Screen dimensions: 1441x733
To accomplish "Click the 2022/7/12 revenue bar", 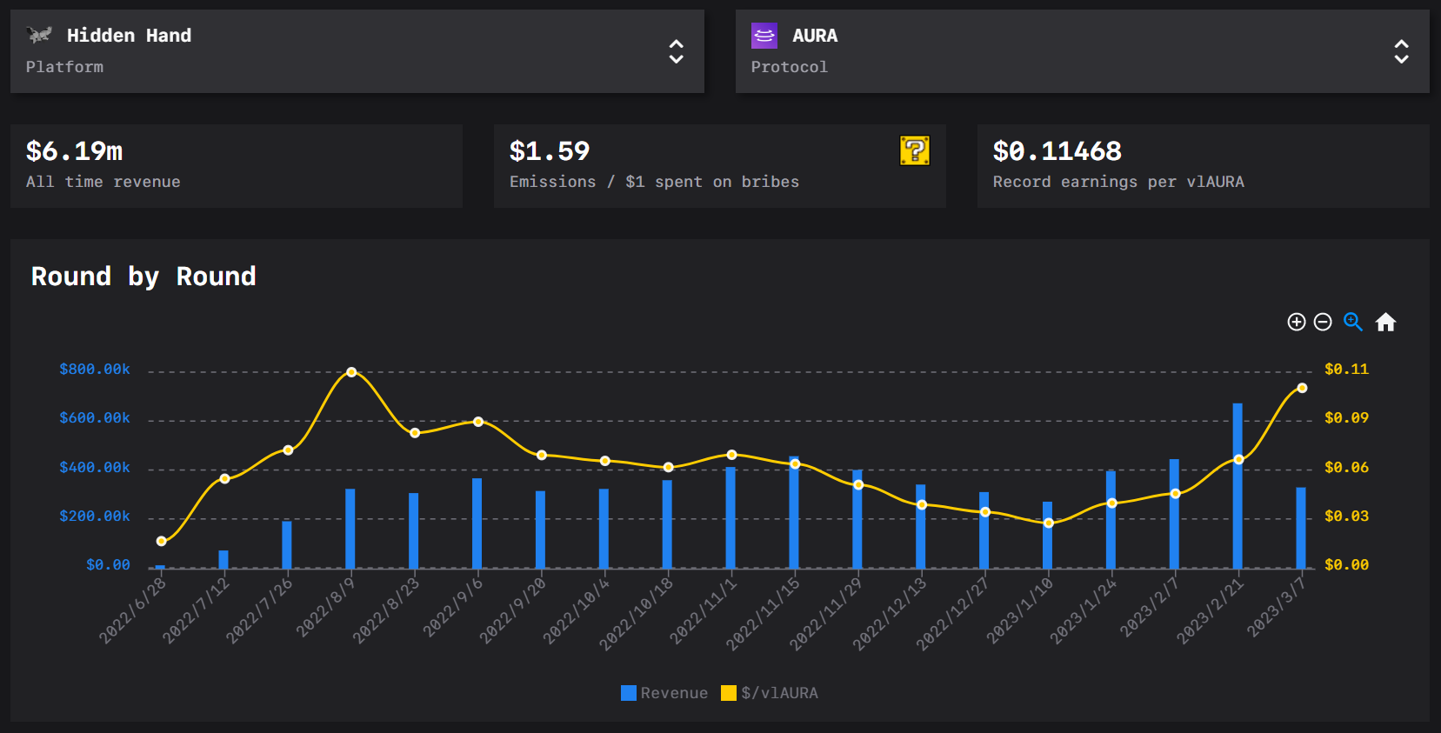I will (223, 559).
